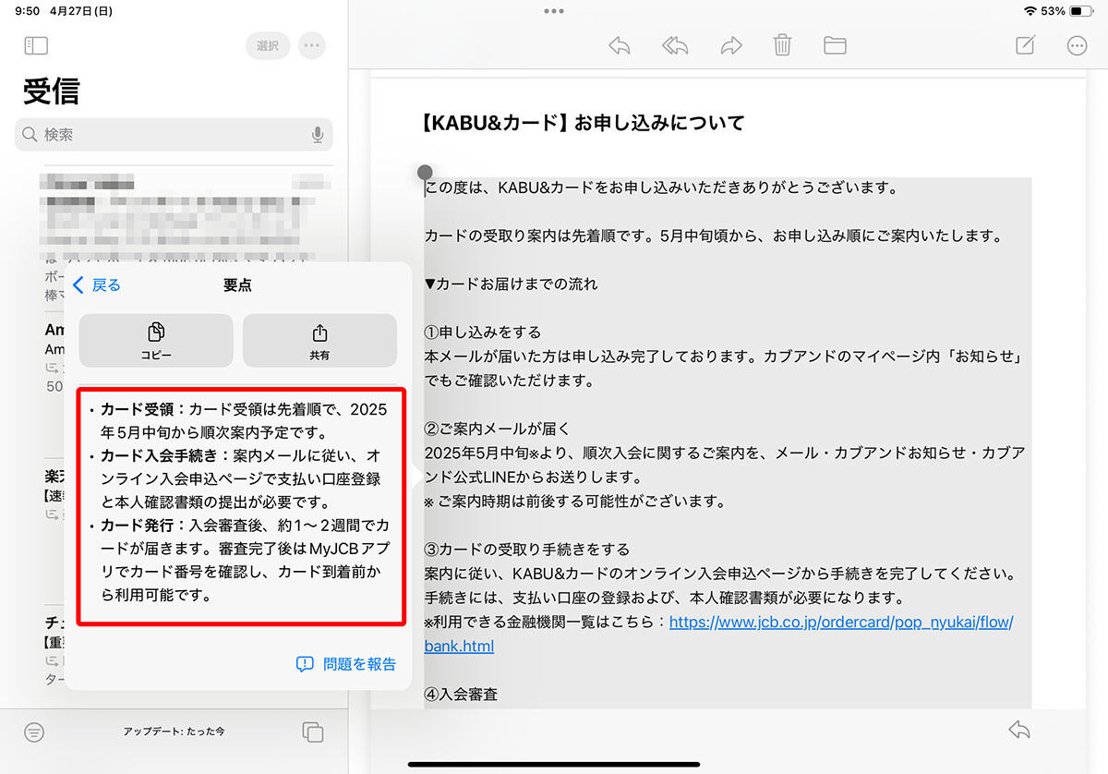
Task: Tap the 9:50 clock in status bar
Action: (28, 11)
